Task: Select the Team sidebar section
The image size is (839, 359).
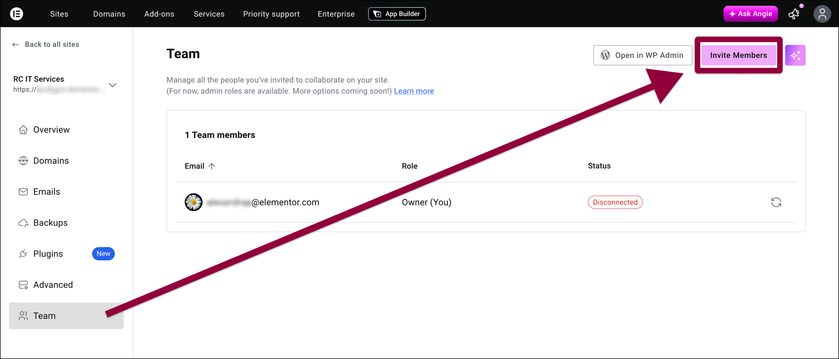Action: coord(66,316)
